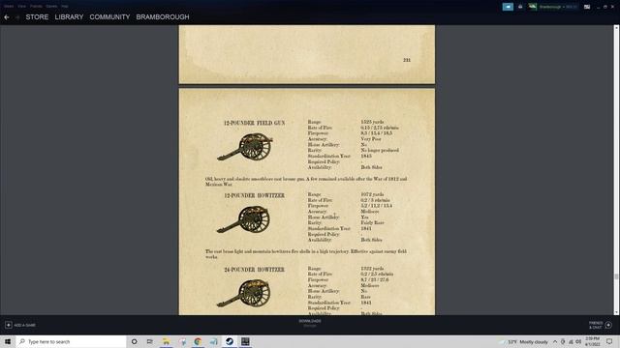Click the volume speaker tray icon
Screen dimensions: 620x348
pyautogui.click(x=578, y=341)
